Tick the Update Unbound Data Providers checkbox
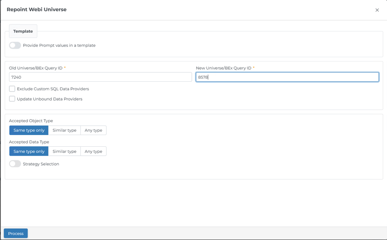The width and height of the screenshot is (387, 240). click(x=12, y=99)
